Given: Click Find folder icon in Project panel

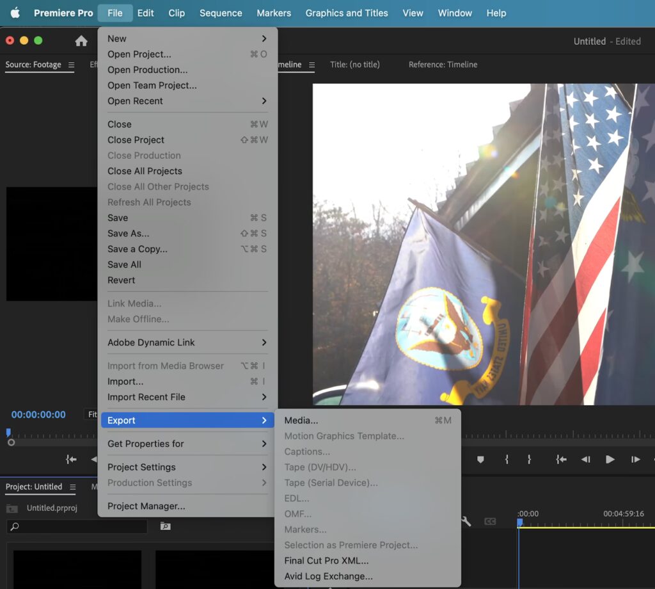Looking at the screenshot, I should [x=165, y=526].
